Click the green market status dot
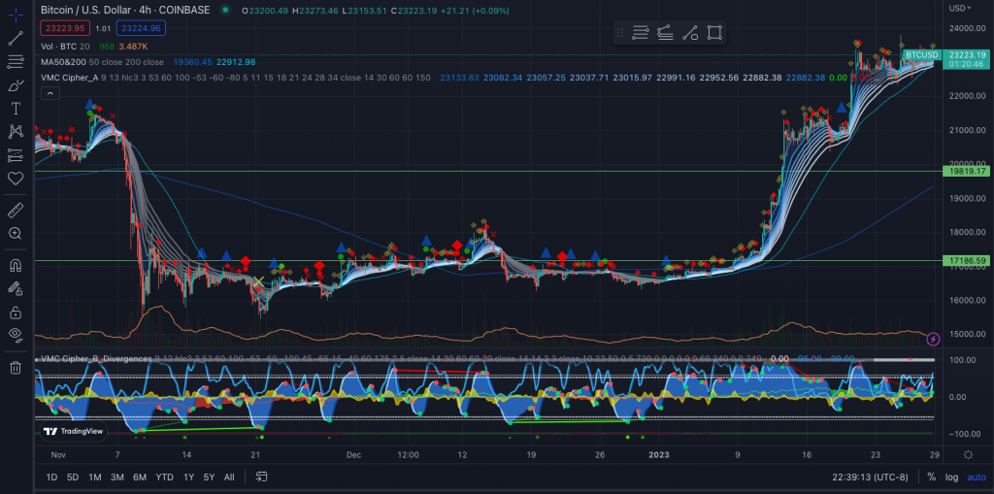The image size is (994, 494). click(224, 10)
